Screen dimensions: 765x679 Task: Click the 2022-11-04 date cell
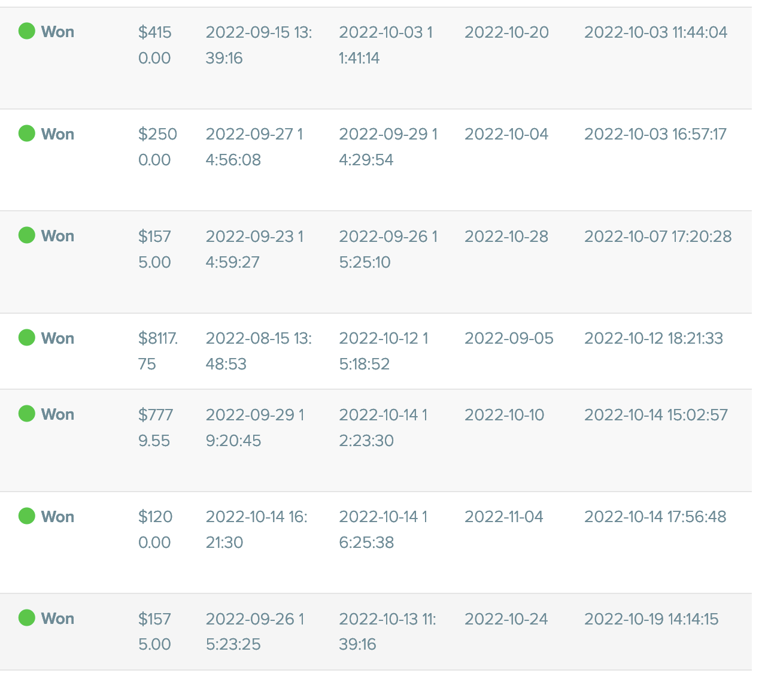click(x=504, y=517)
